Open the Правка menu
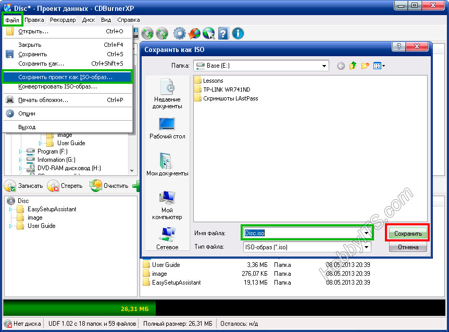The image size is (449, 332). (x=34, y=20)
